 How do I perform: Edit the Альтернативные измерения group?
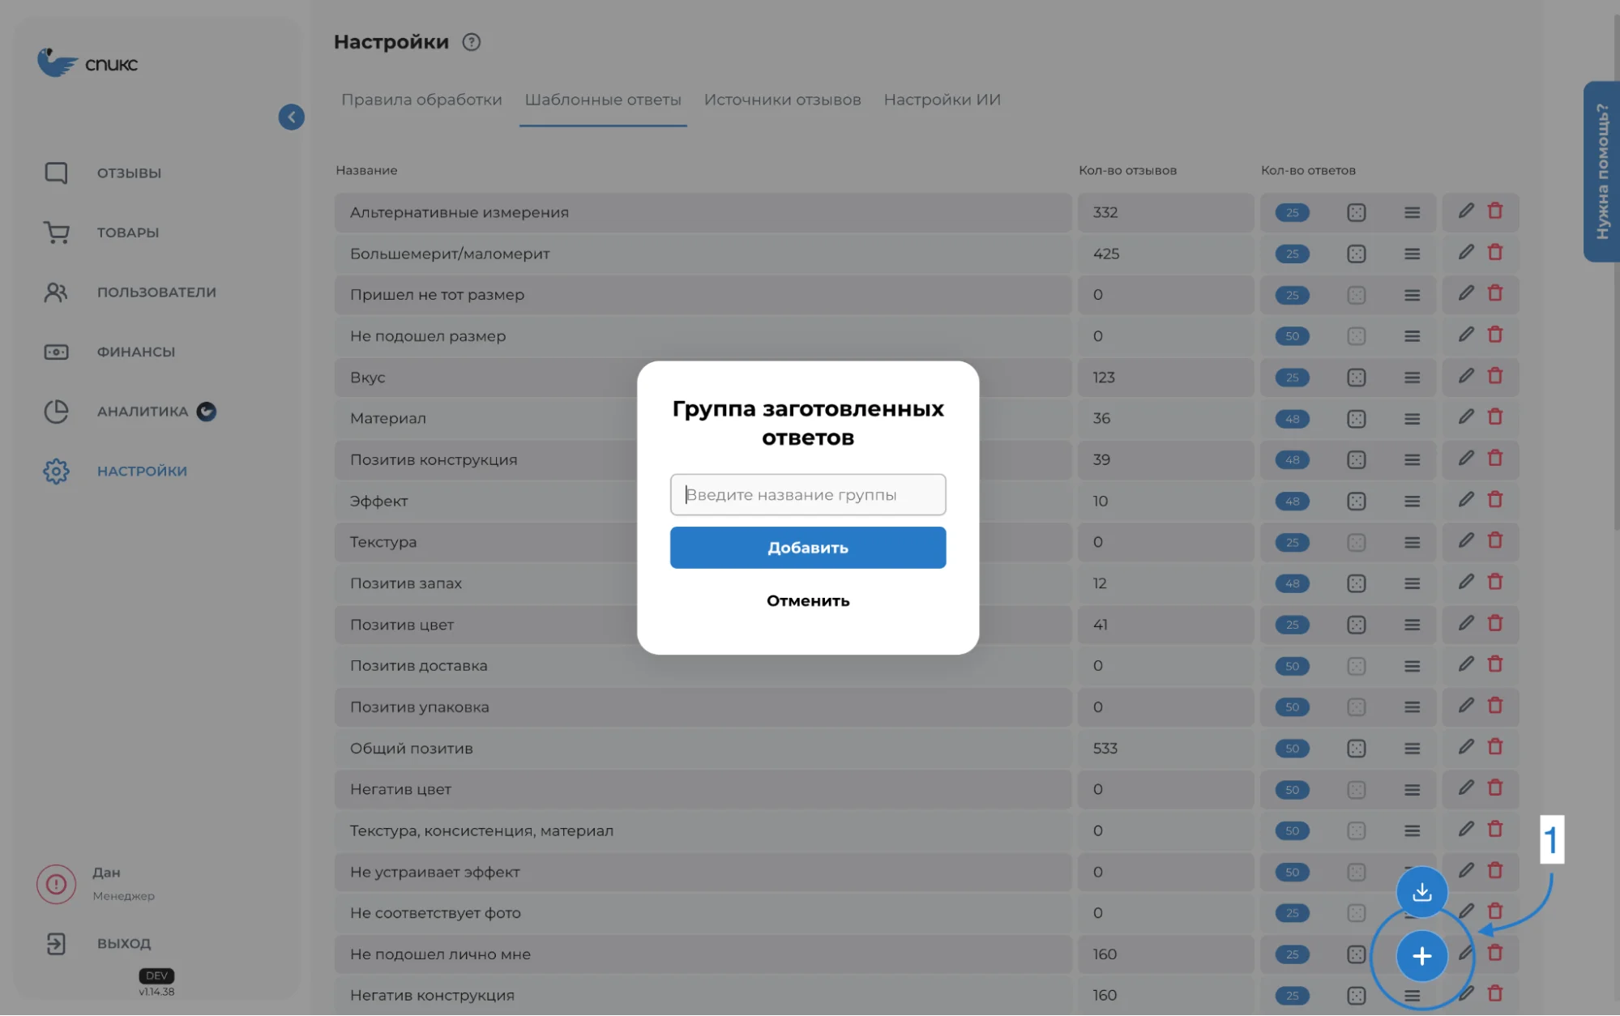1466,211
